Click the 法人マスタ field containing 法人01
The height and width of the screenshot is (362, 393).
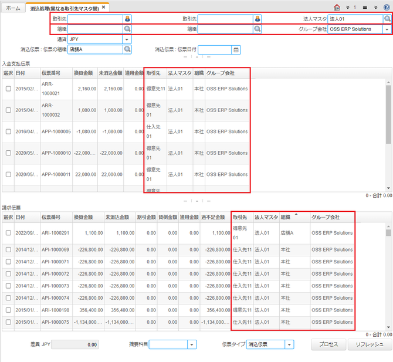tap(355, 19)
